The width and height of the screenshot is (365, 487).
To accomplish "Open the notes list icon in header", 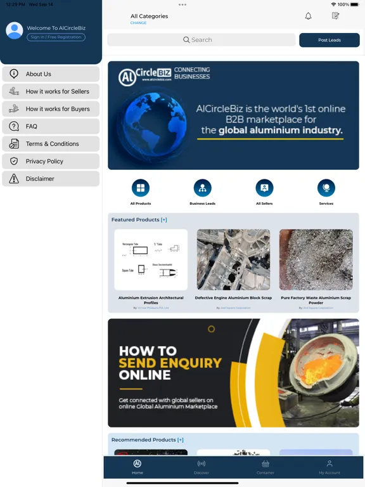I will pos(335,16).
